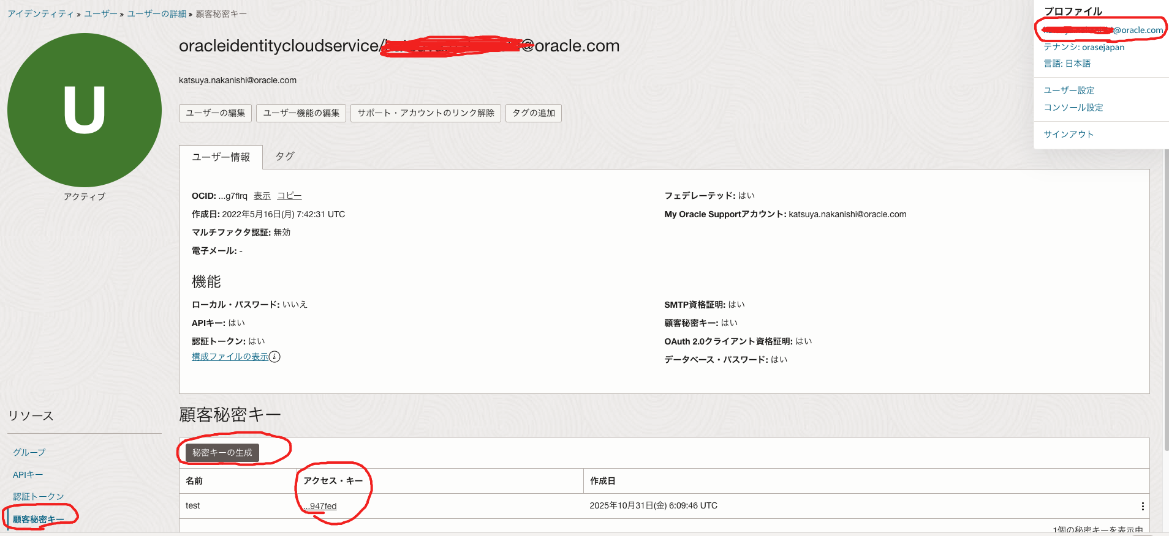Open ユーザー設定 from the profile menu
Image resolution: width=1169 pixels, height=536 pixels.
pyautogui.click(x=1069, y=91)
